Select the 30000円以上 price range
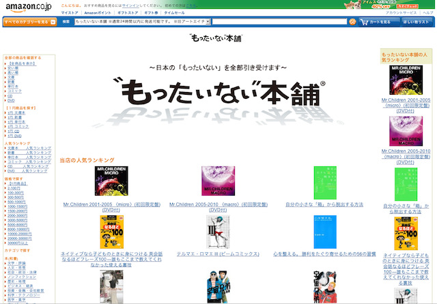 [18, 243]
